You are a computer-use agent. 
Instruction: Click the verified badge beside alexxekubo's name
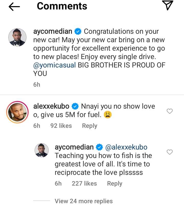click(x=75, y=106)
